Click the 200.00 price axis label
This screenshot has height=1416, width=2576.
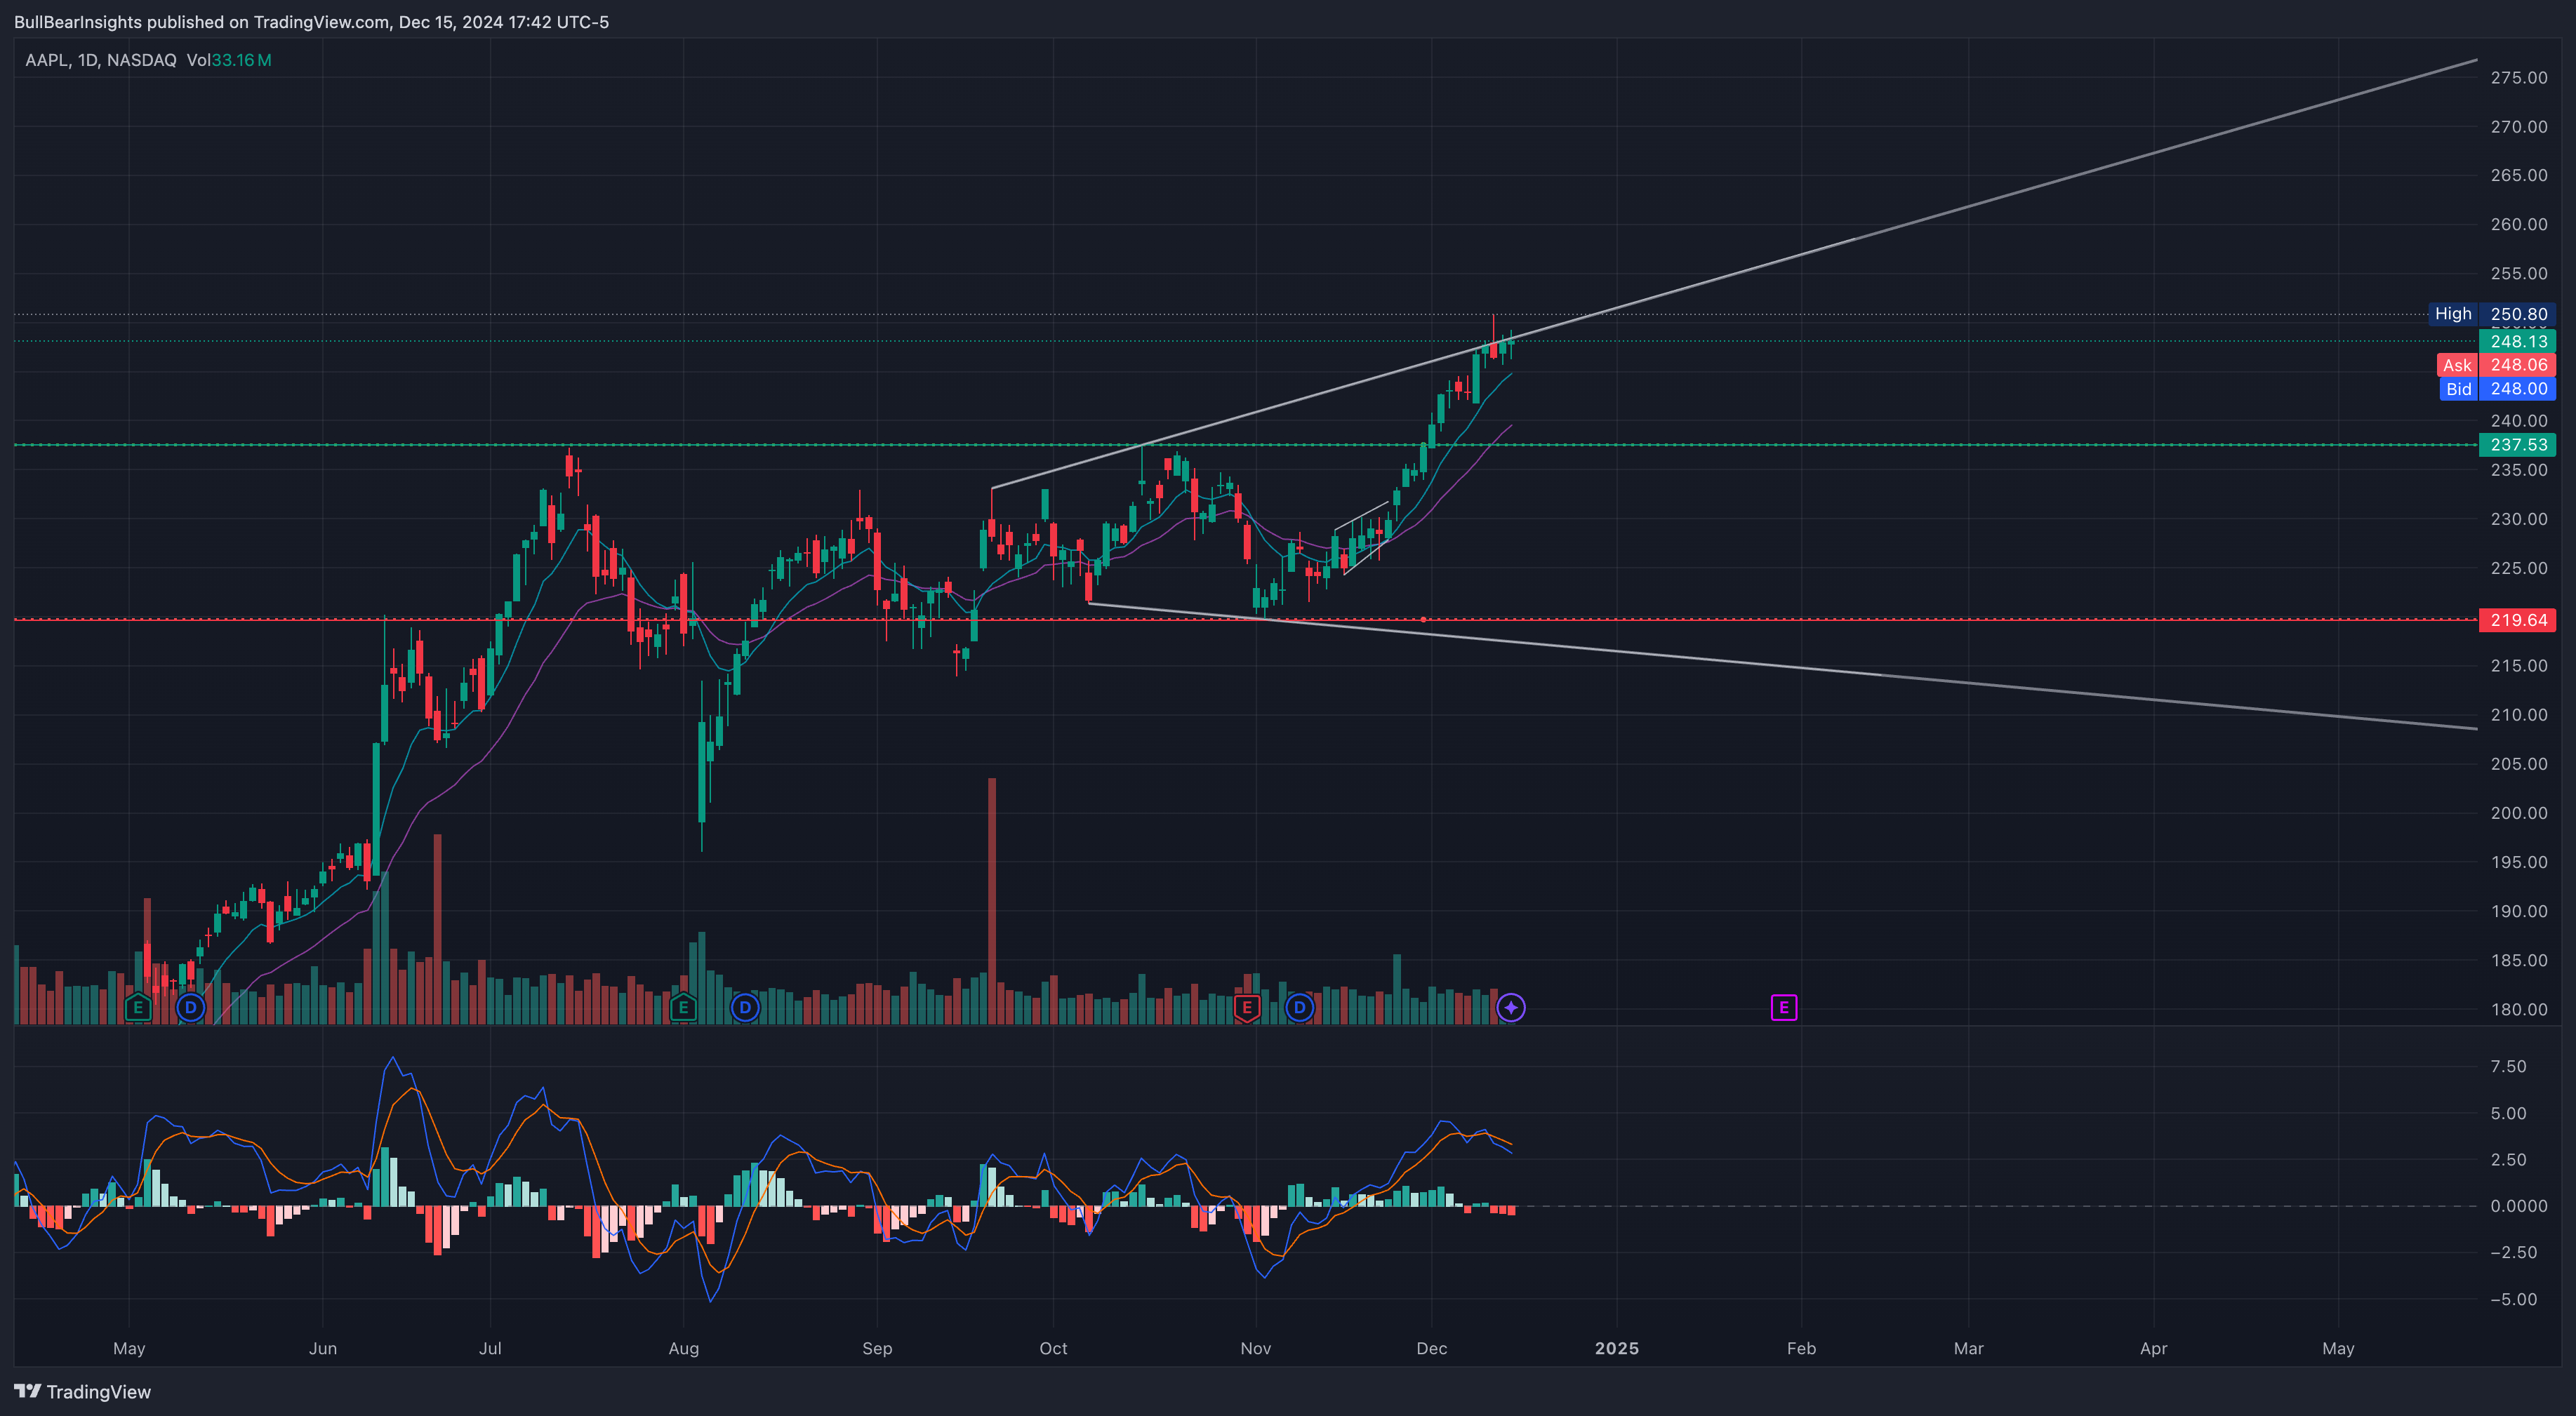2519,813
